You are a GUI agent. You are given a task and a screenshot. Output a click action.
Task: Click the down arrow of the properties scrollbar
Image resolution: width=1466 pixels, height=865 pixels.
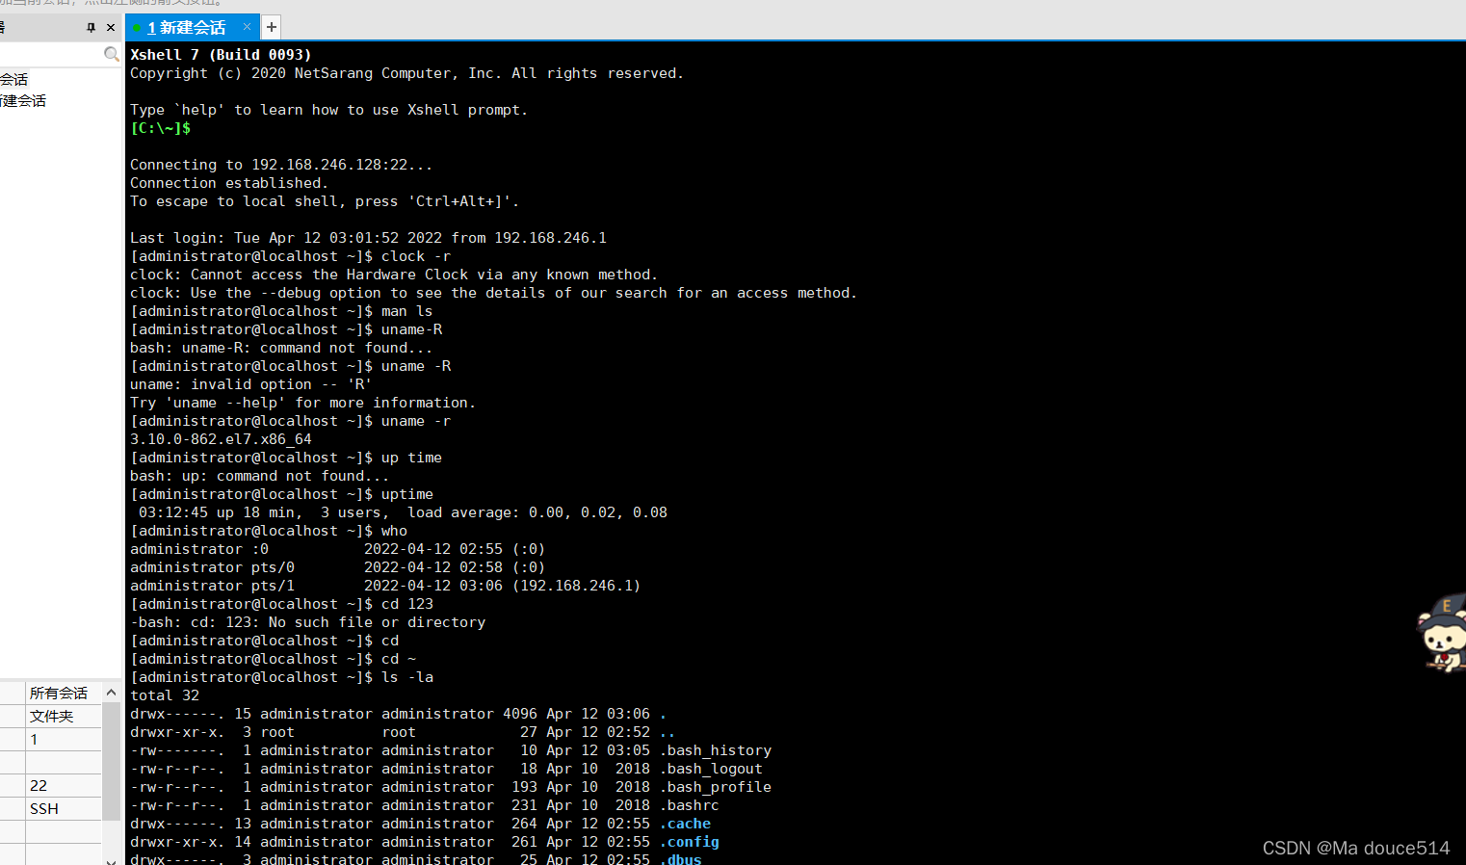point(111,857)
